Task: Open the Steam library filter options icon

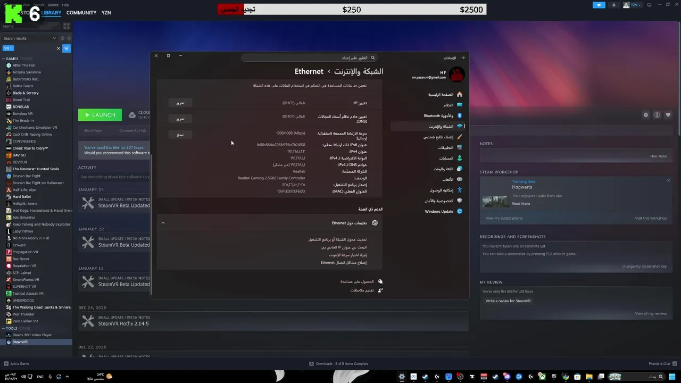Action: click(x=67, y=48)
